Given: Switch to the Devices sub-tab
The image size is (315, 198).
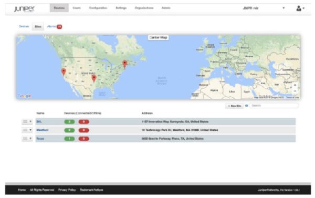Looking at the screenshot, I should click(24, 26).
